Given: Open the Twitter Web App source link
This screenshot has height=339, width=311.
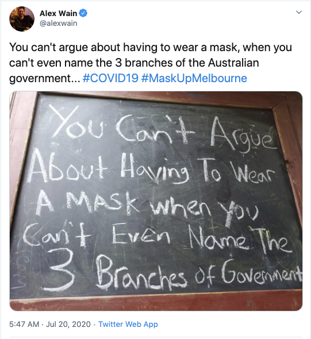Looking at the screenshot, I should click(x=128, y=324).
